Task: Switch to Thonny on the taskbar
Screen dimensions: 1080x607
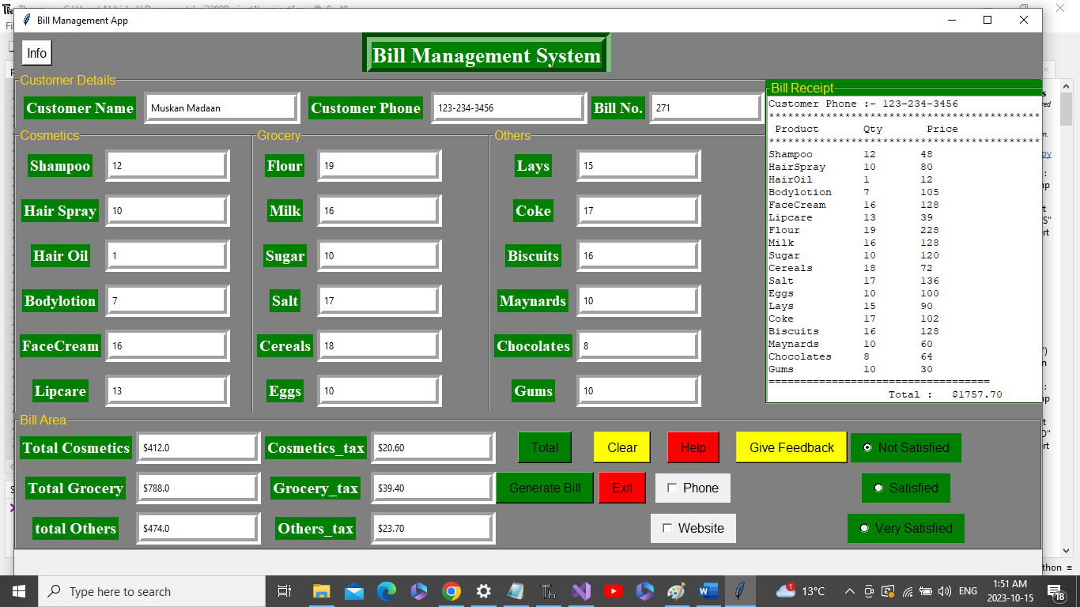Action: click(x=548, y=590)
